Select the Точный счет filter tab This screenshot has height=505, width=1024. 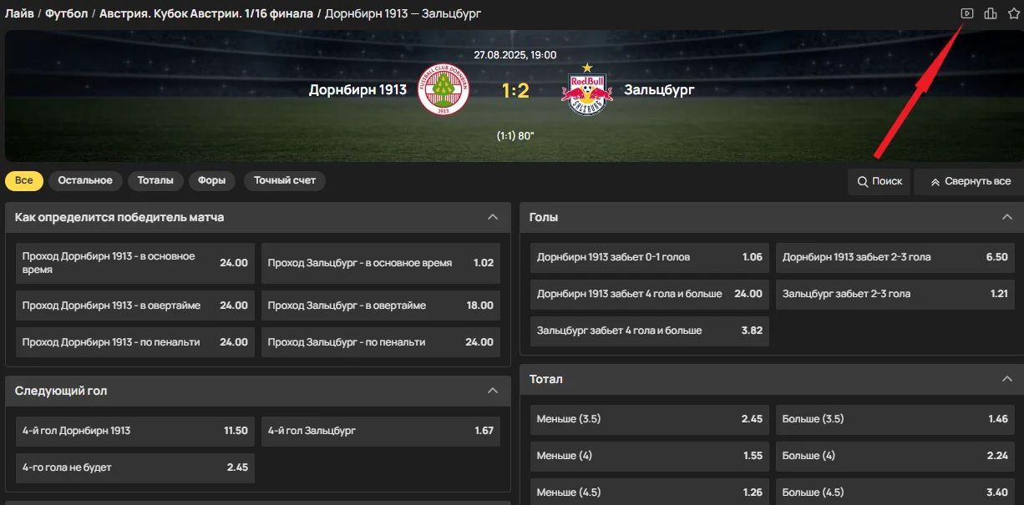(x=285, y=180)
